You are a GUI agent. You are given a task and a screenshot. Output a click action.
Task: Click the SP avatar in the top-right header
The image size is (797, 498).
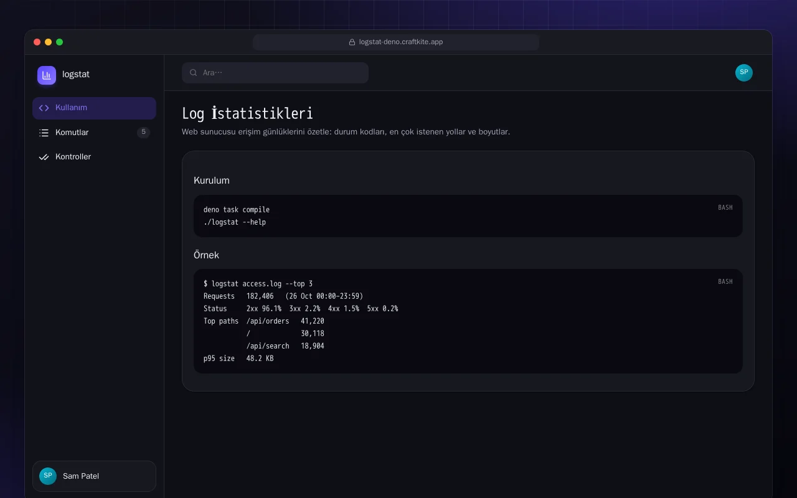[744, 73]
